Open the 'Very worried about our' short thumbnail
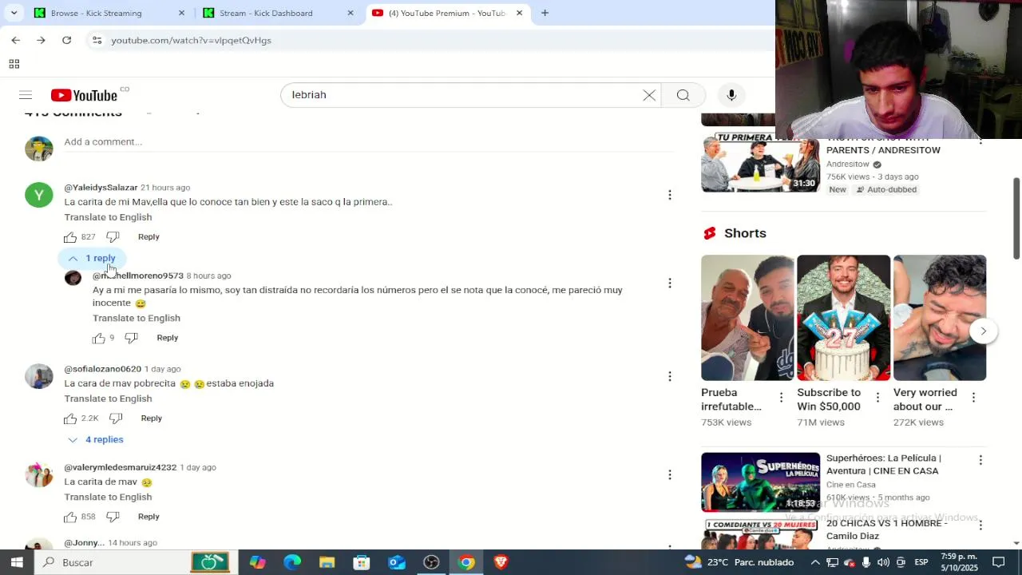Screen dimensions: 1022x575 [940, 318]
